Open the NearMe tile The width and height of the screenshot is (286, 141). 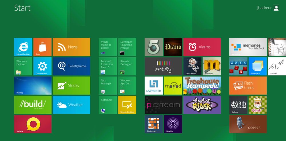coord(173,124)
